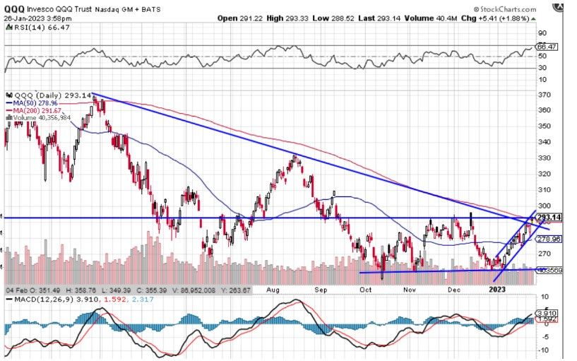Click the RSI(14) legend line marker
577x361 pixels.
pyautogui.click(x=8, y=26)
